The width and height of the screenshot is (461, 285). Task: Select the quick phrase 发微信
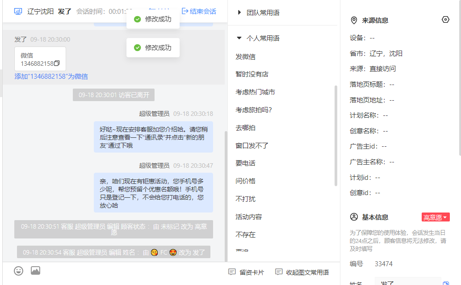click(x=246, y=57)
